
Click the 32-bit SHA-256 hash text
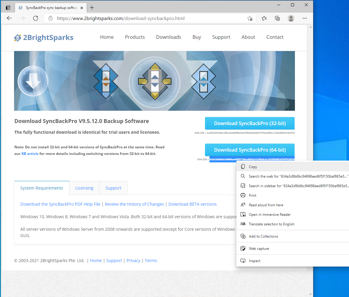[251, 133]
